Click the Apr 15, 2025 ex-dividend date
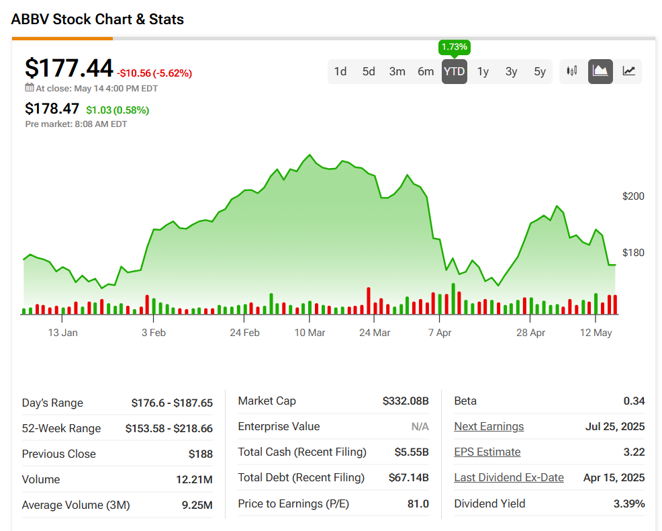This screenshot has height=531, width=662. (614, 478)
